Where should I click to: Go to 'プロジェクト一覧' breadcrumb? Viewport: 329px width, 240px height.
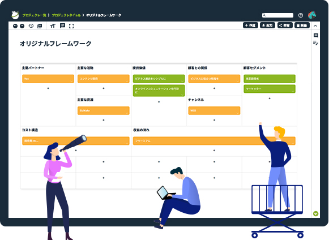34,15
